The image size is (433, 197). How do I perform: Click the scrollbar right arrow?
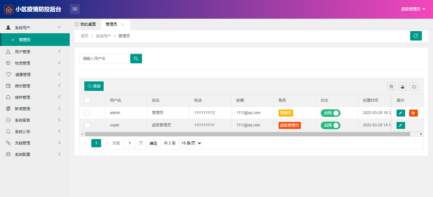coord(421,134)
